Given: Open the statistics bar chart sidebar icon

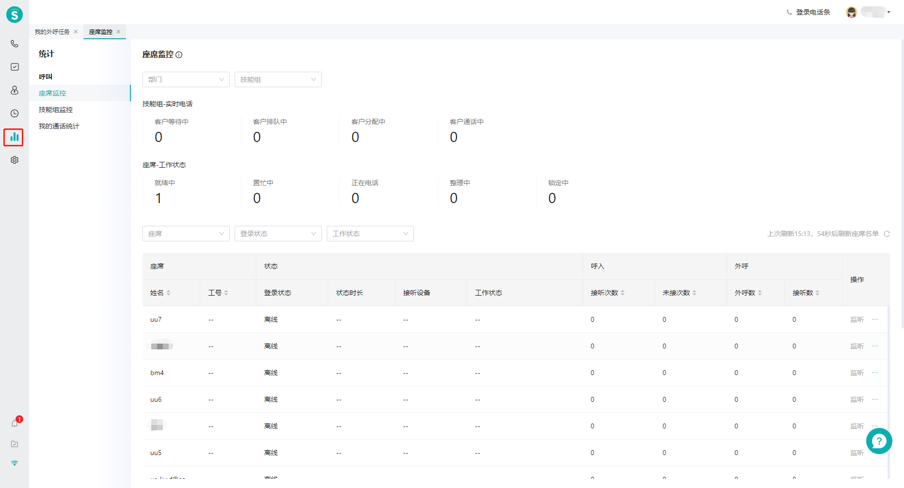Looking at the screenshot, I should [x=14, y=137].
